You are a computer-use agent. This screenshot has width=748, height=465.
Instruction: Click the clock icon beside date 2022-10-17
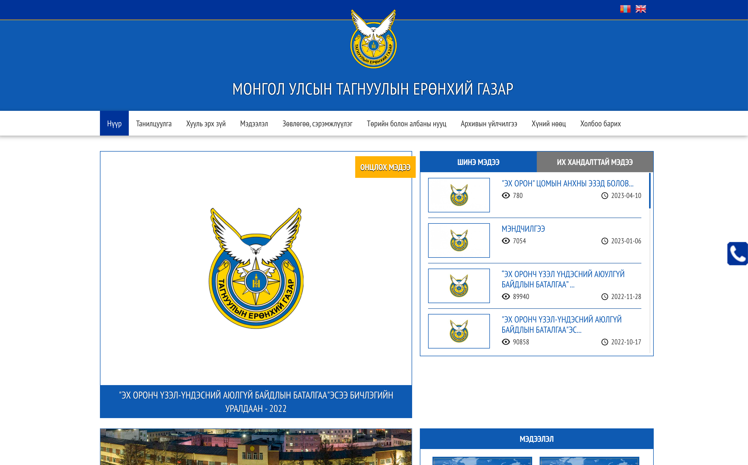tap(604, 342)
